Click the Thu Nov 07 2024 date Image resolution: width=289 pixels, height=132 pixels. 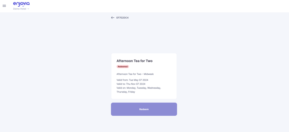[136, 84]
